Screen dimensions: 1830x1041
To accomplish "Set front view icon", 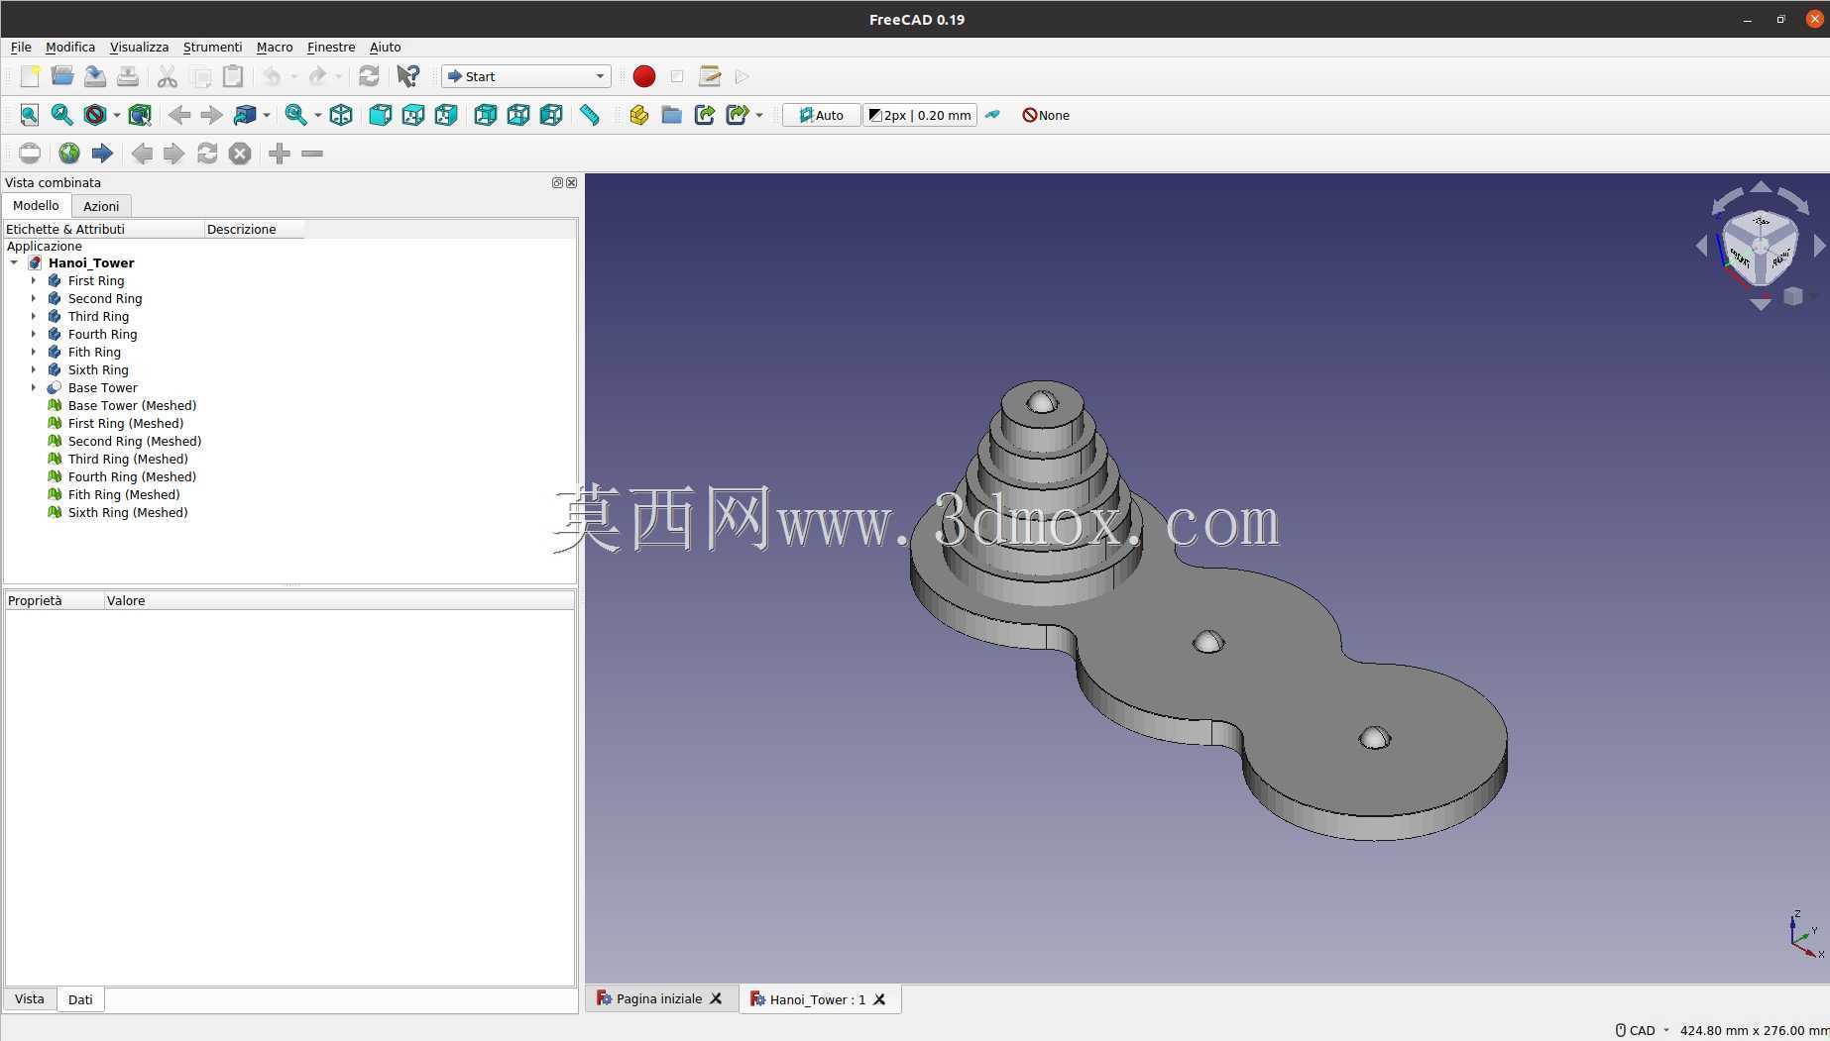I will point(380,115).
